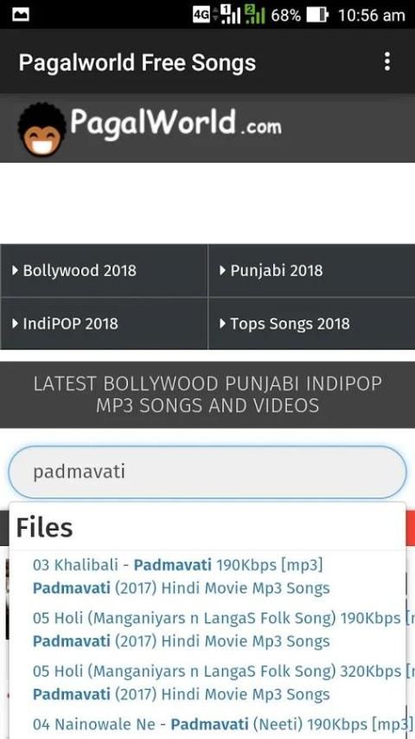This screenshot has height=739, width=415.
Task: Expand the IndiPOP 2018 category
Action: pos(104,324)
